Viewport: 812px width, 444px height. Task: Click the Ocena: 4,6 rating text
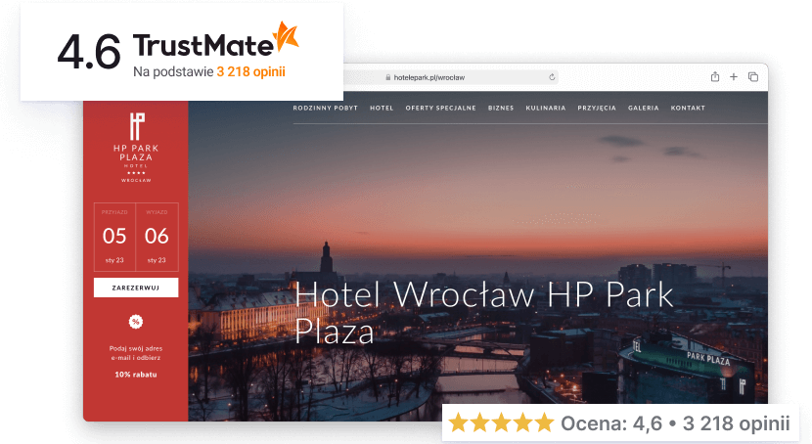(611, 423)
